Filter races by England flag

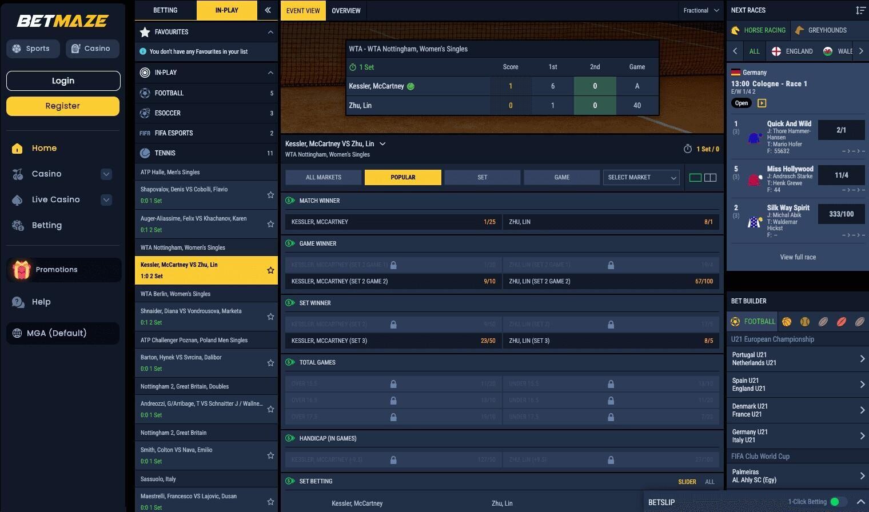[792, 51]
